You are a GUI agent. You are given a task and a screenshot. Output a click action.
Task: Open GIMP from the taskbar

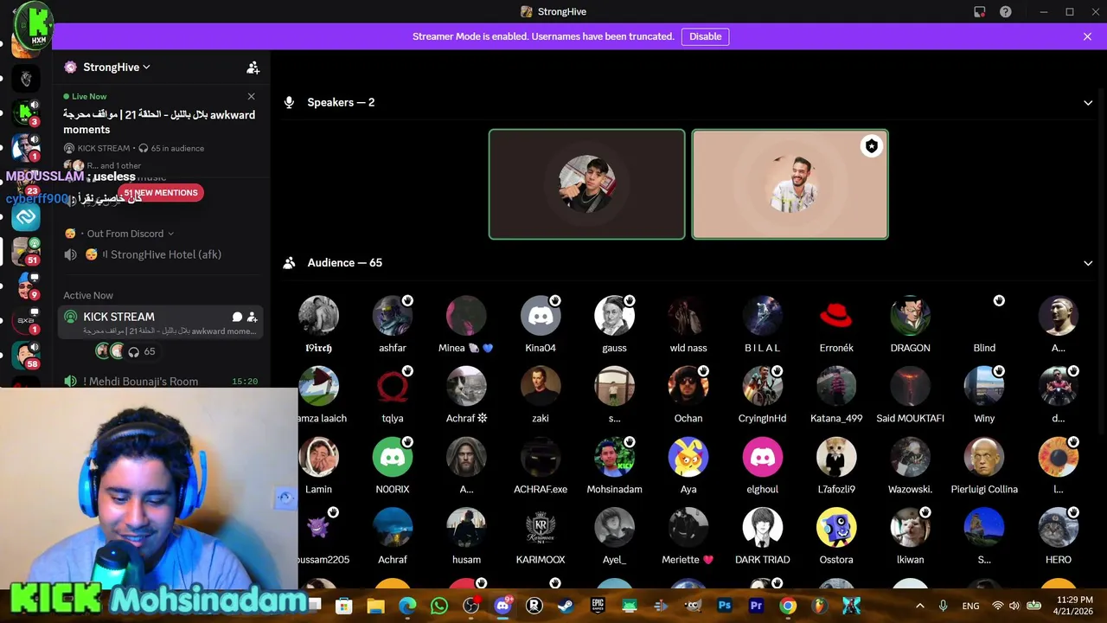tap(693, 606)
